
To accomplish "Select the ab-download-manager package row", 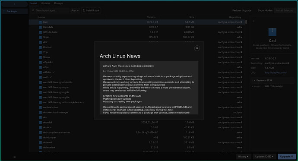I will tap(136, 112).
